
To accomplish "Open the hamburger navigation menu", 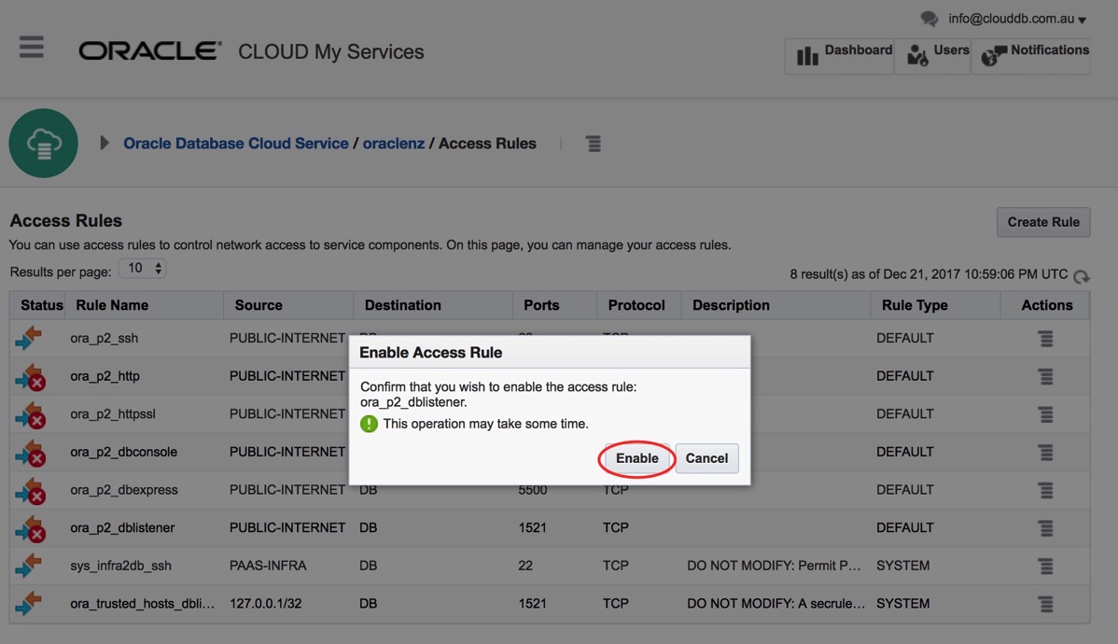I will pos(32,48).
